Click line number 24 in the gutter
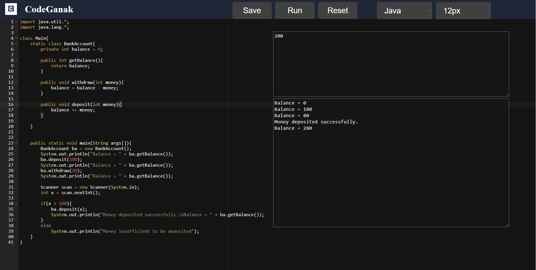 (x=11, y=149)
